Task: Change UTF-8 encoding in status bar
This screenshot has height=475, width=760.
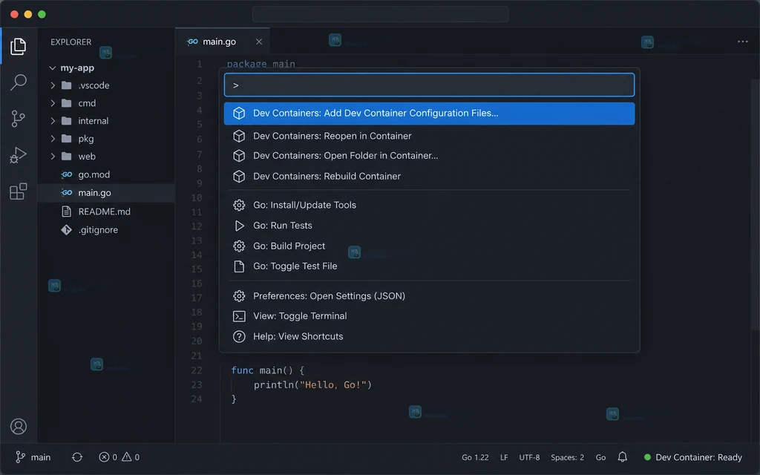Action: [x=529, y=457]
